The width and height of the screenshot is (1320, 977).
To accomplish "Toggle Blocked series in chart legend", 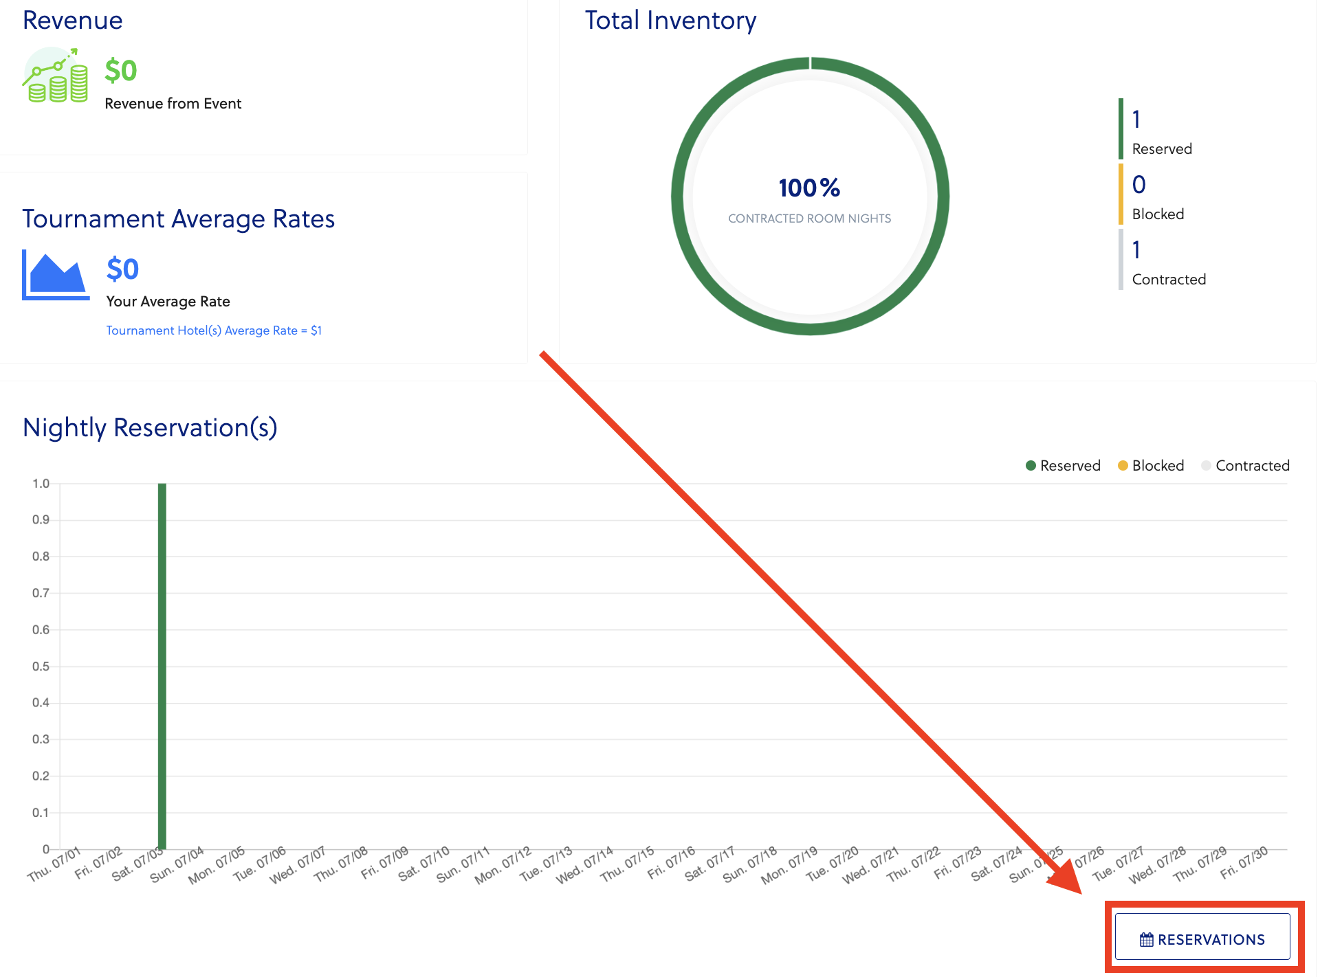I will [x=1158, y=466].
